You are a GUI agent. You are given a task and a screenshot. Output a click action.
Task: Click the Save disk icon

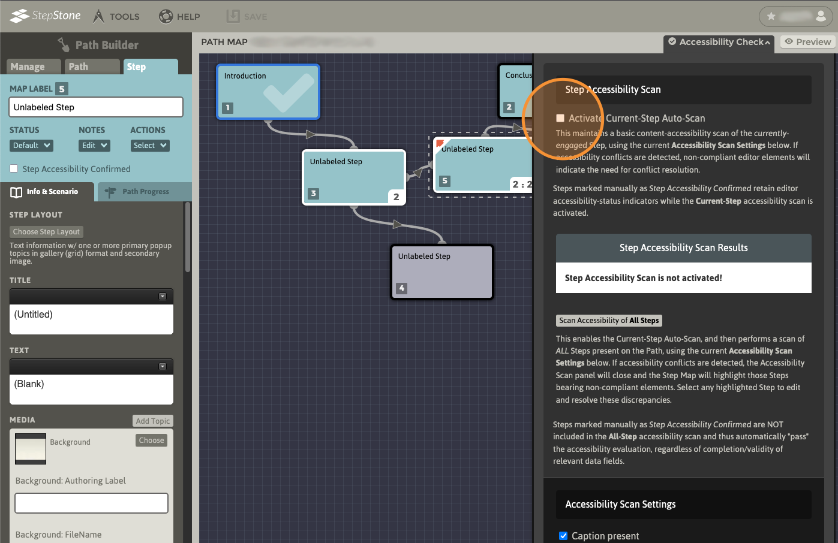tap(233, 16)
